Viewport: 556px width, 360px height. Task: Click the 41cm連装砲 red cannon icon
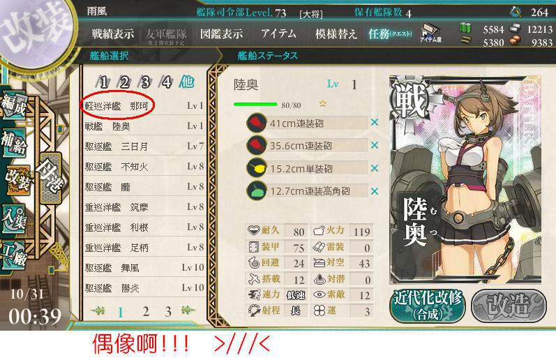click(x=256, y=123)
